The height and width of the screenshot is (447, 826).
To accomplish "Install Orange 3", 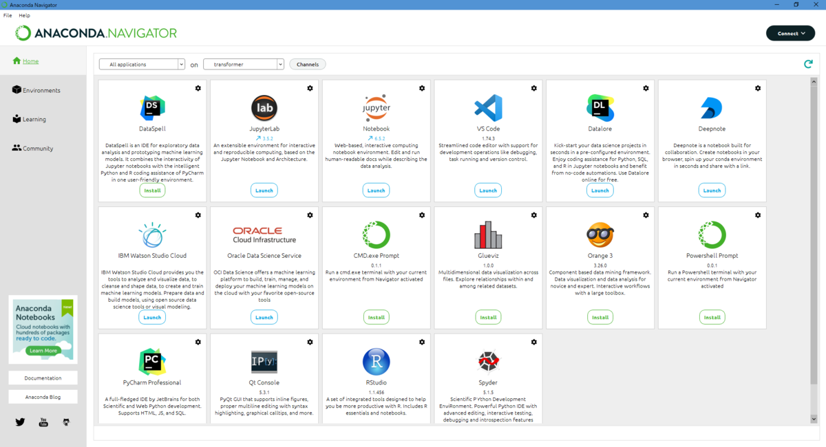I will pos(600,317).
